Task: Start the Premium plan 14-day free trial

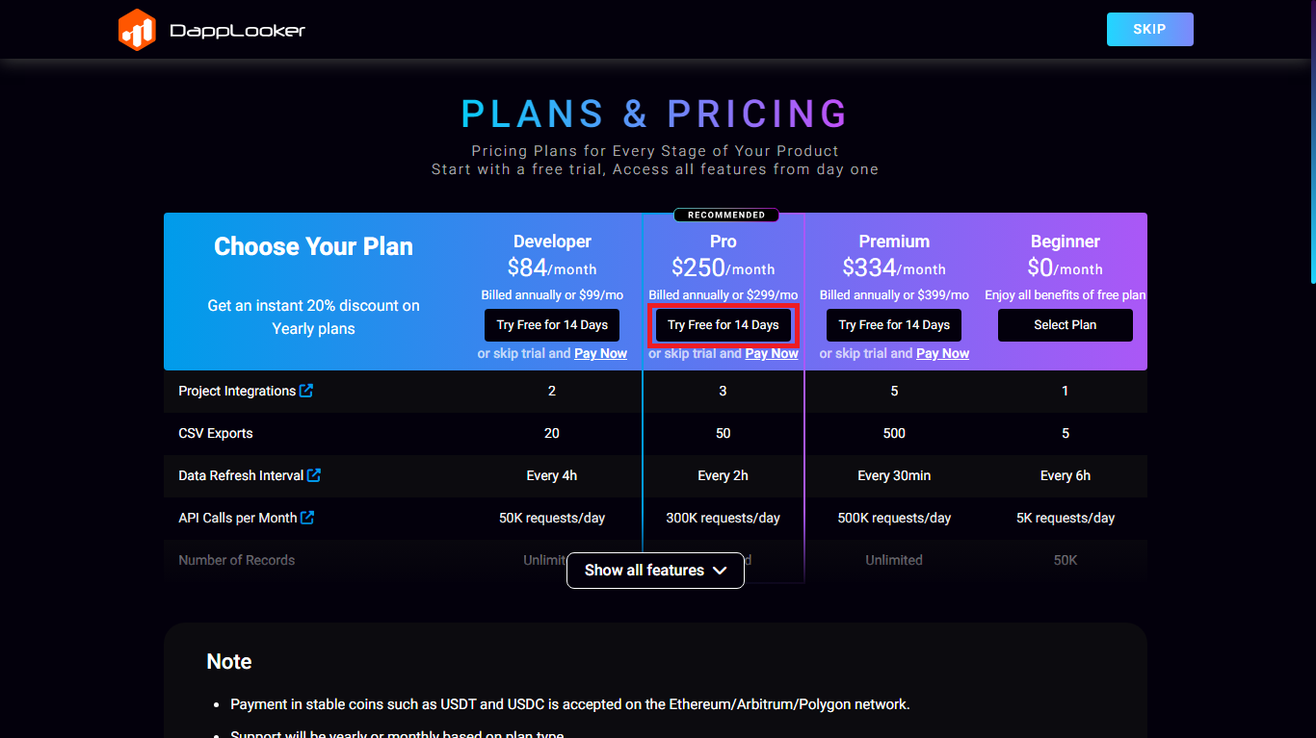Action: [894, 325]
